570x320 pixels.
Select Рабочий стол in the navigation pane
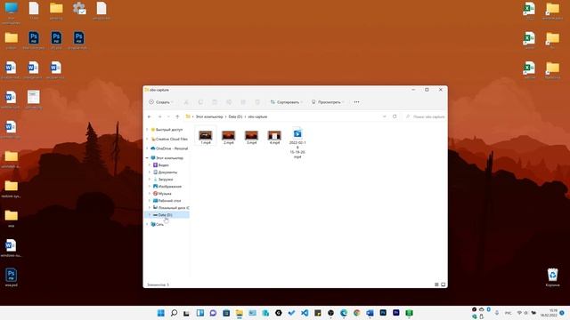click(167, 201)
